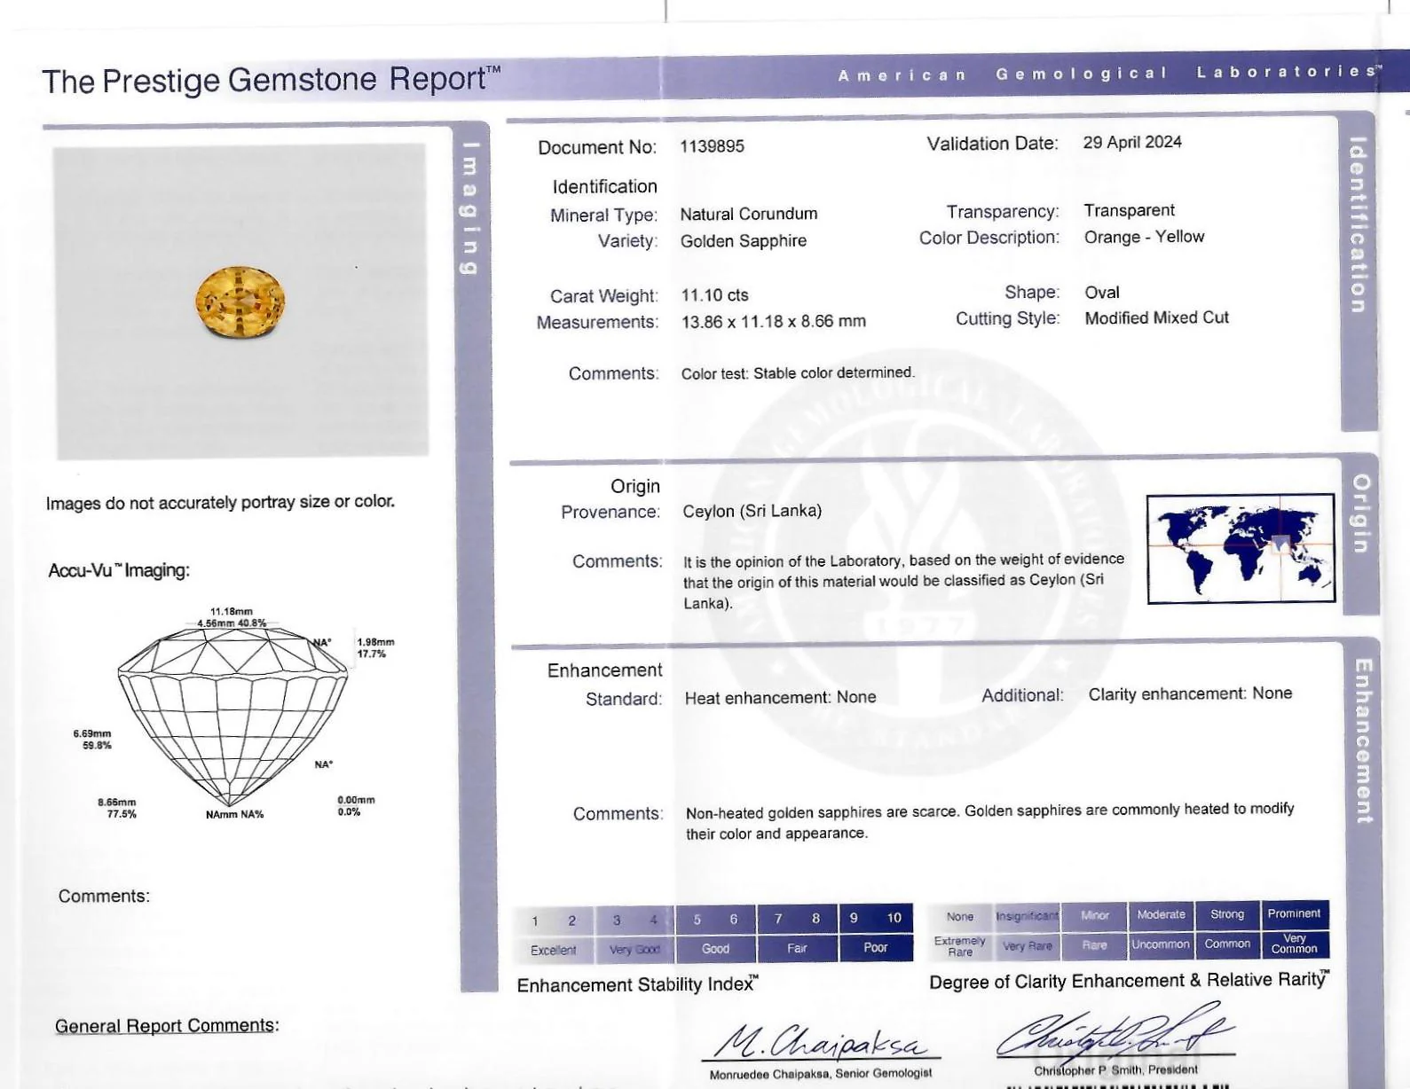Click the Very Common rarity box

tap(1295, 944)
